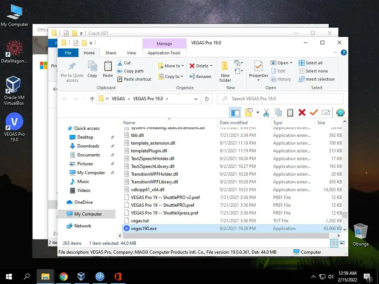The image size is (379, 284).
Task: Click the Pin to Quick access icon
Action: [x=72, y=66]
